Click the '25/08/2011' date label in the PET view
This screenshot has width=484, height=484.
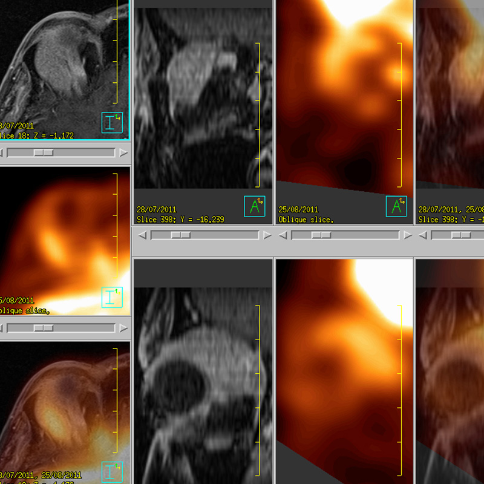click(x=298, y=209)
